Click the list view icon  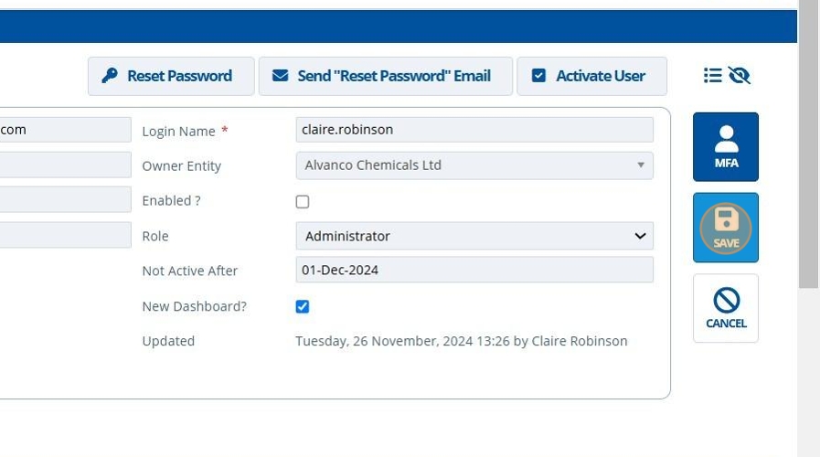713,76
